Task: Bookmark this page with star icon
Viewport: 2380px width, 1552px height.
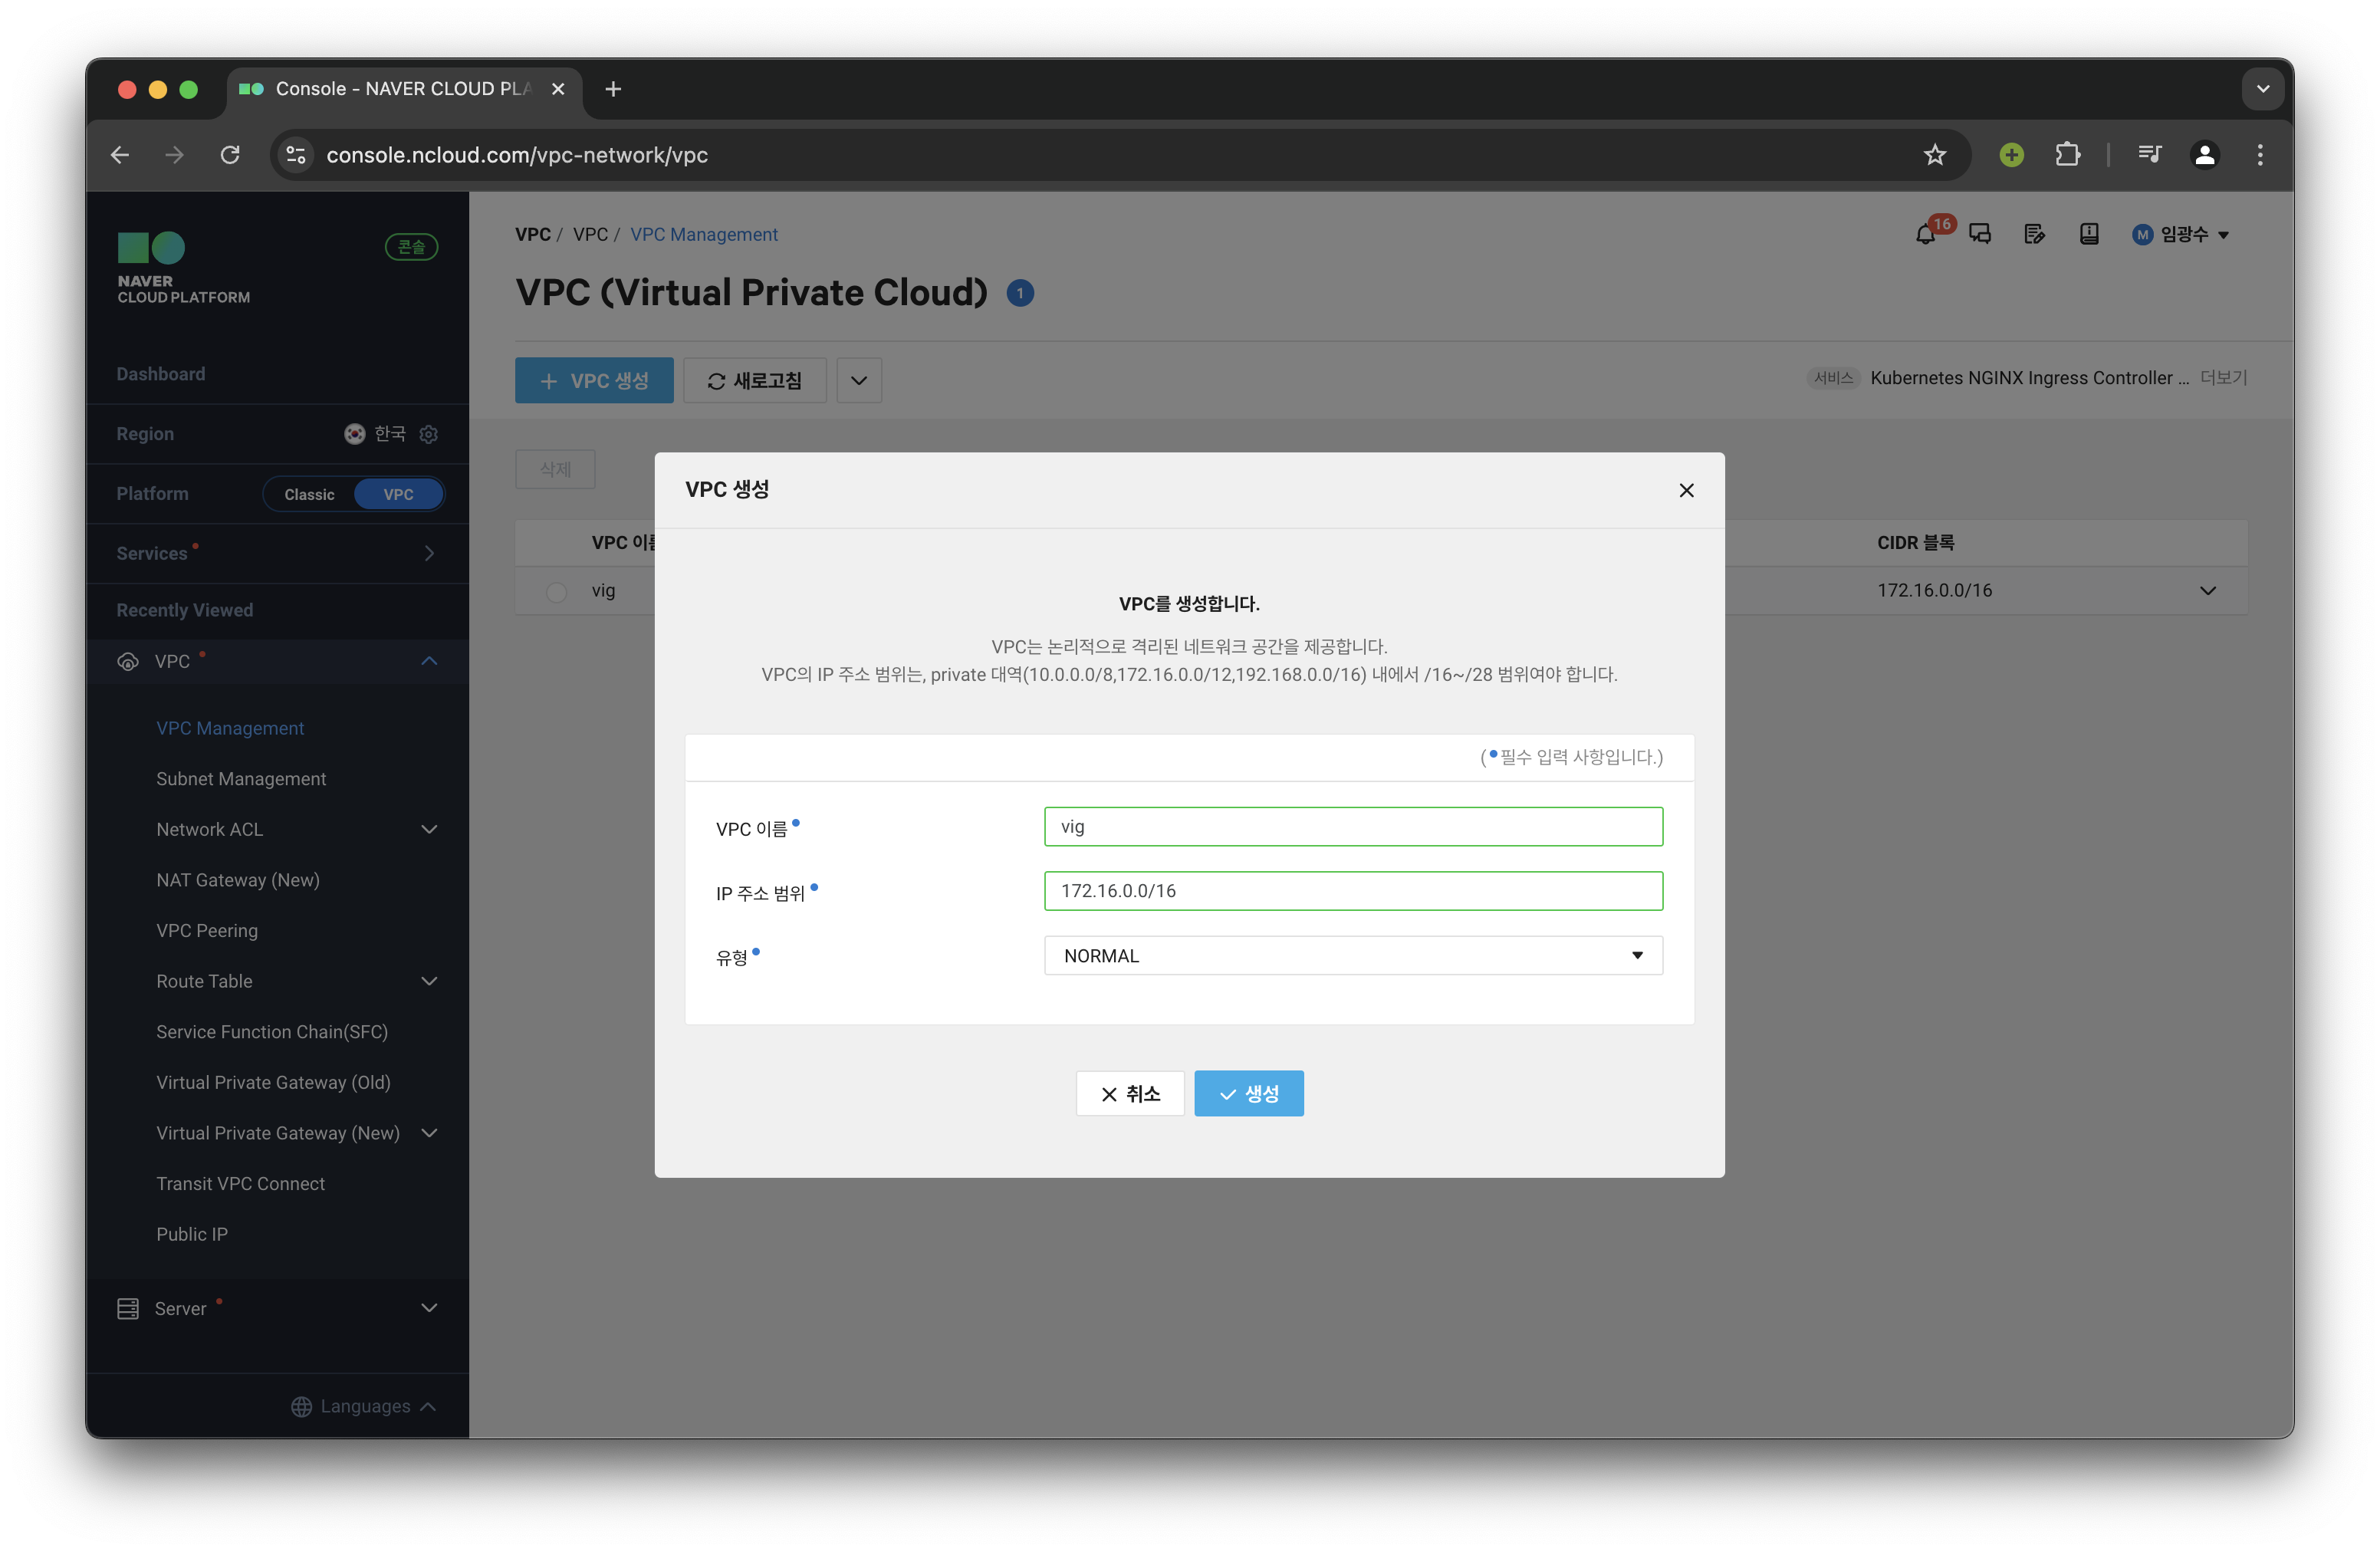Action: (x=1935, y=155)
